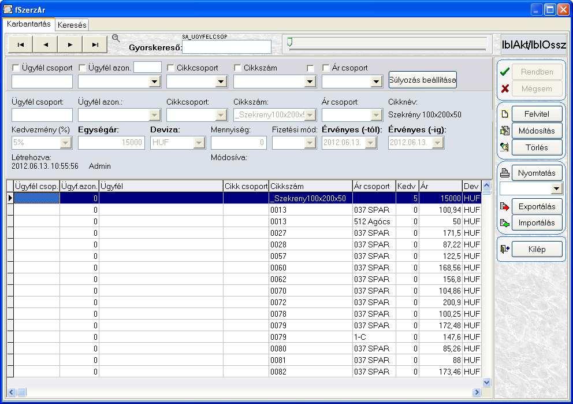Viewport: 573px width, 404px height.
Task: Open the Cikkcsoport filter dropdown
Action: [x=221, y=82]
